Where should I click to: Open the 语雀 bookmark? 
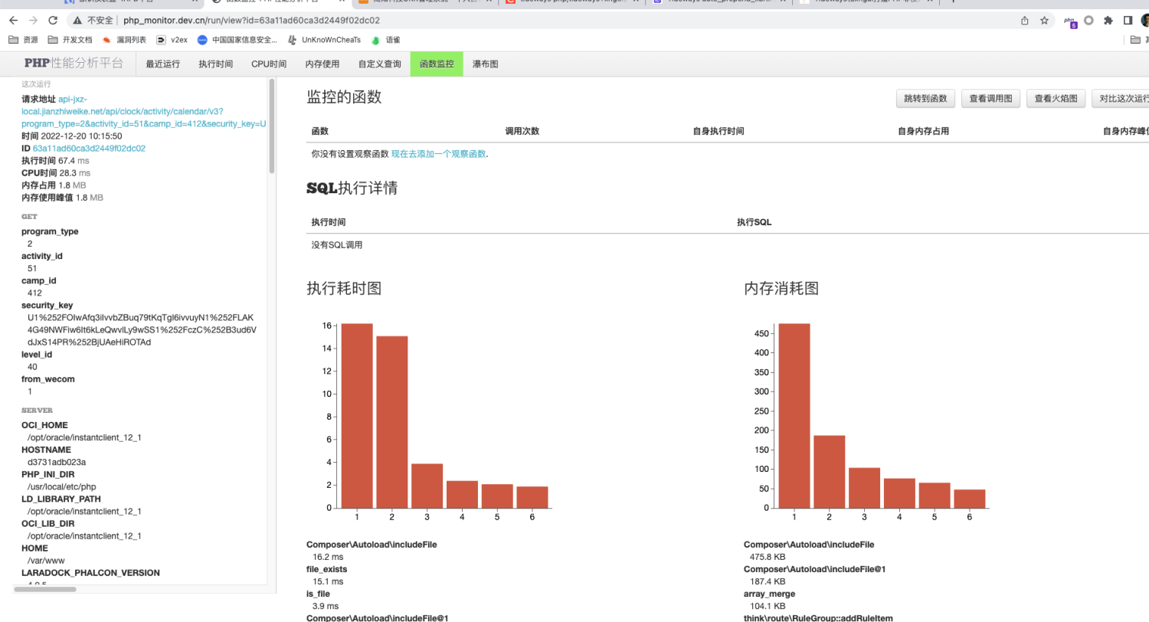coord(385,40)
